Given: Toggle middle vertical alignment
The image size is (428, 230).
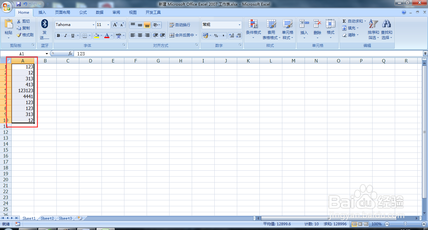Looking at the screenshot, I should tap(140, 25).
